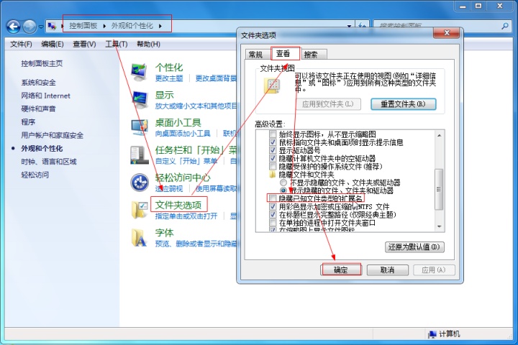Viewport: 518px width, 345px height.
Task: Toggle 显示驱动器号 checkbox
Action: pyautogui.click(x=273, y=150)
